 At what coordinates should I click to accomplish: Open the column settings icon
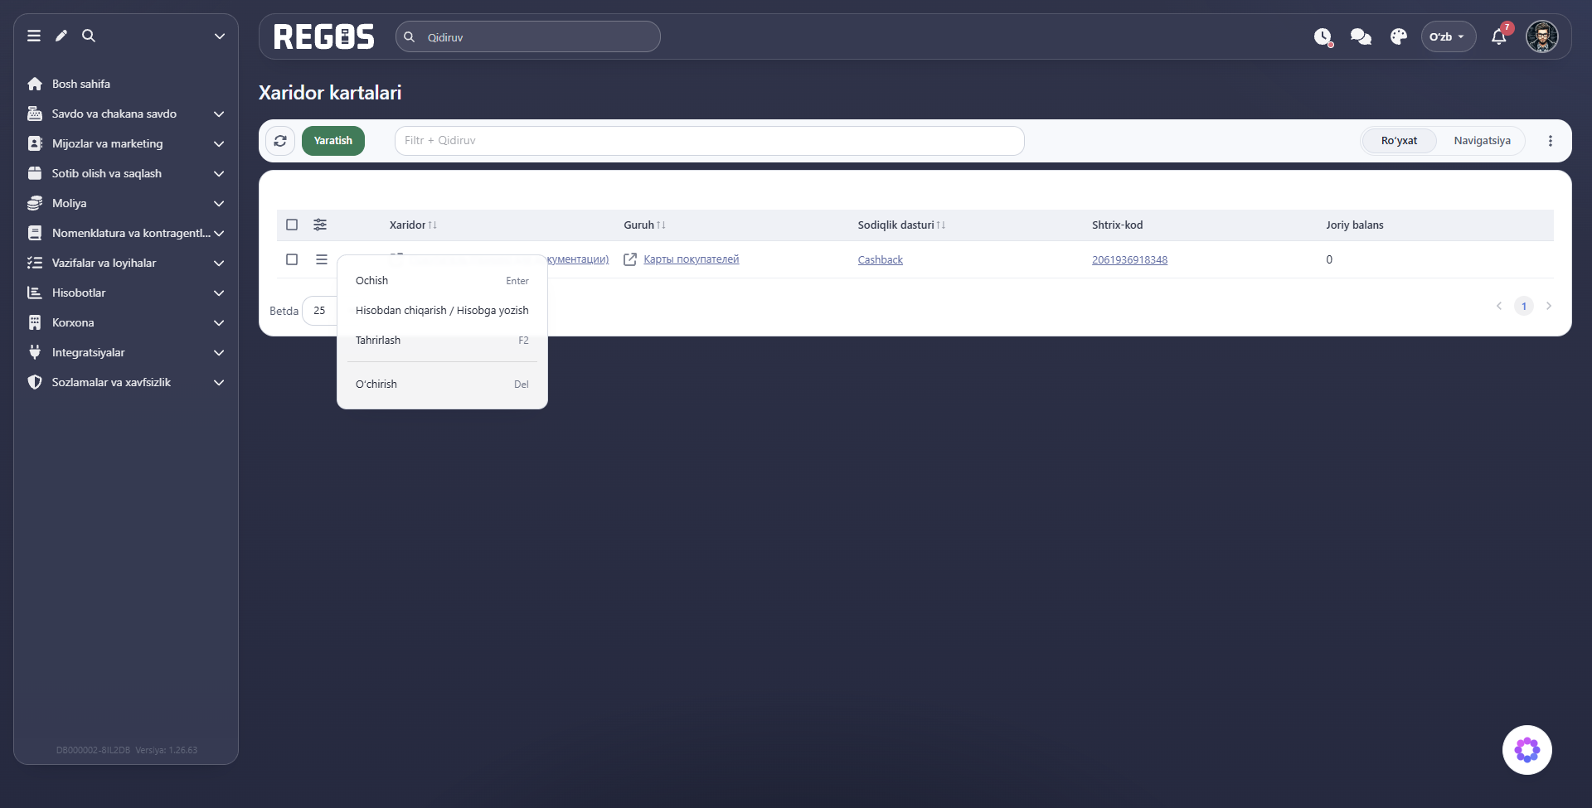coord(320,225)
